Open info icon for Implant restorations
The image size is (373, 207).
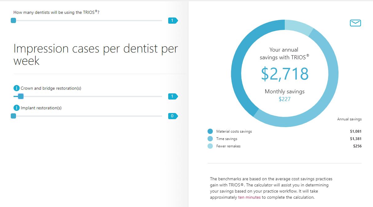17,108
